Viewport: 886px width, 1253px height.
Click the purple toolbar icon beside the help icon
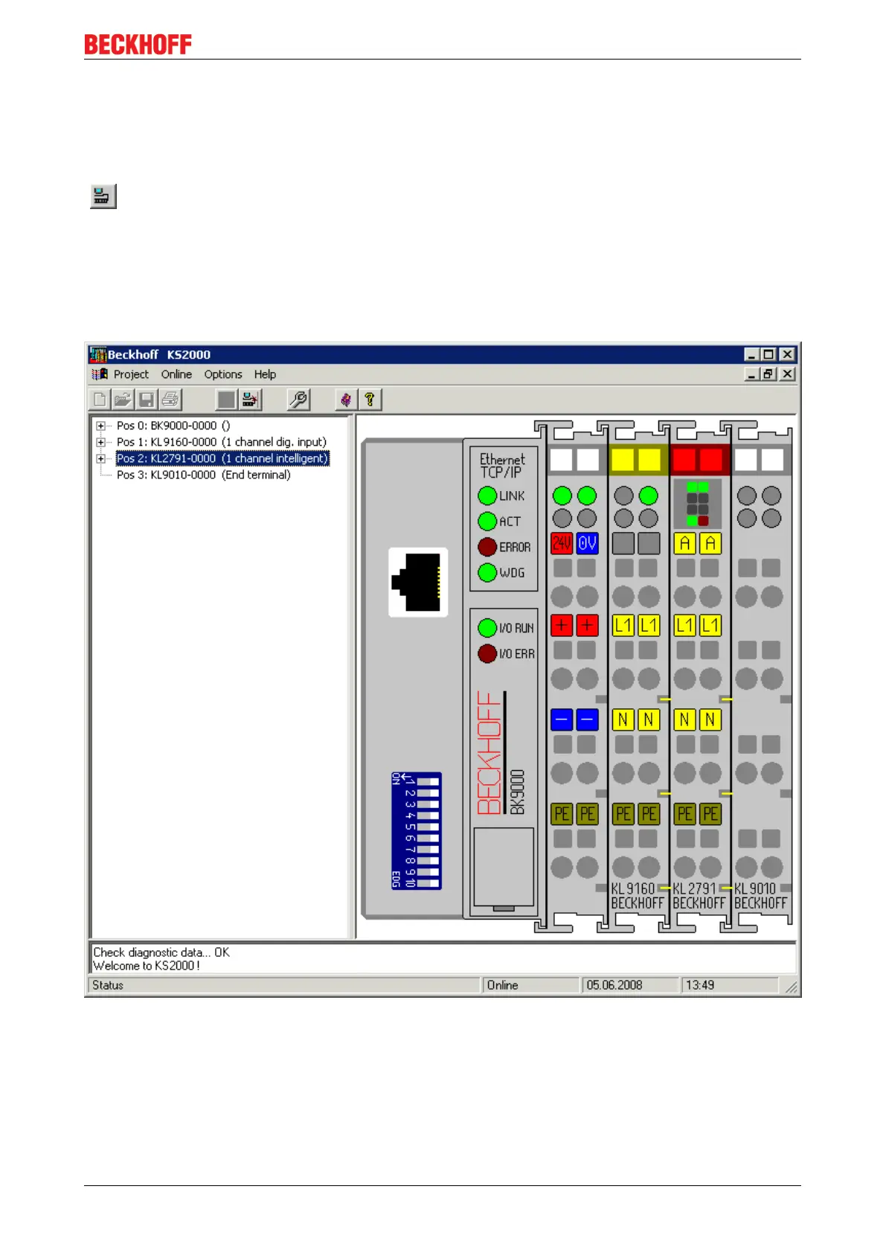(x=346, y=400)
